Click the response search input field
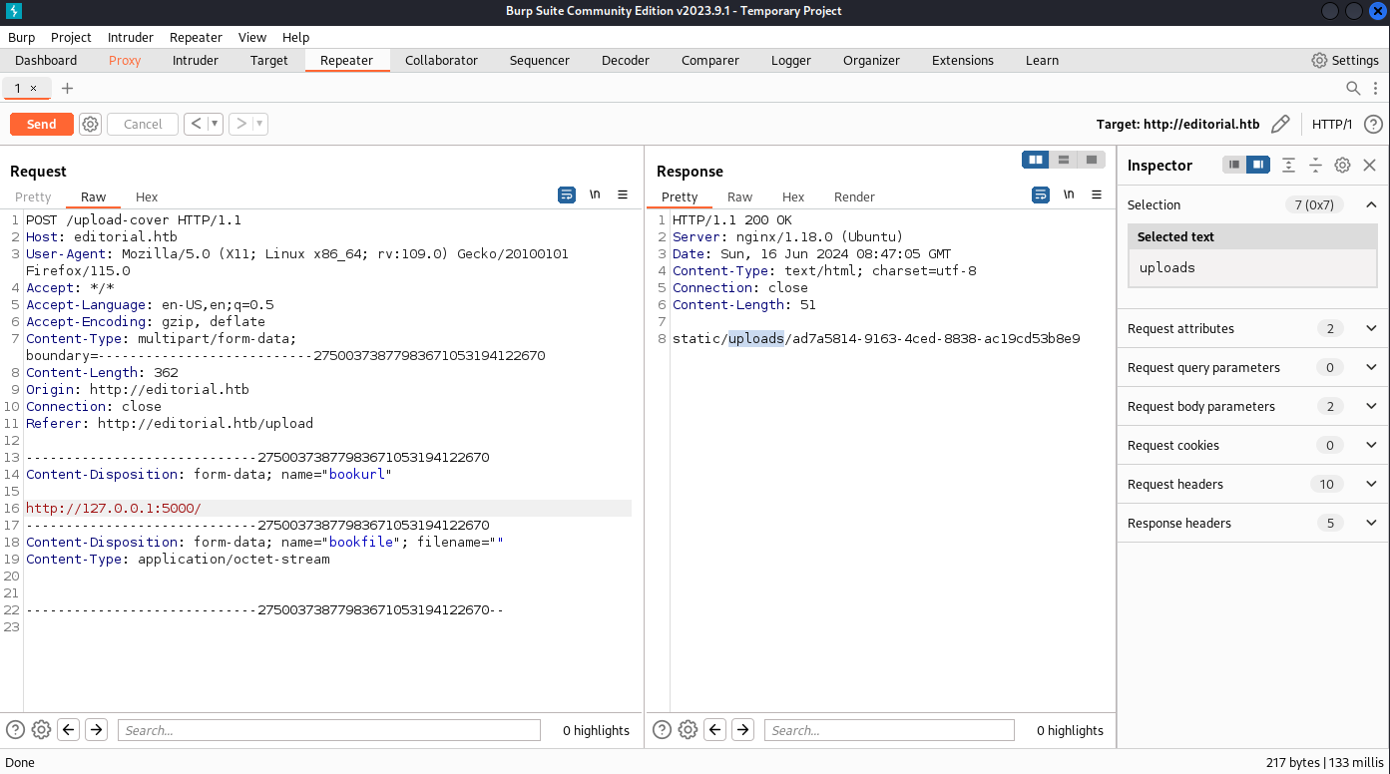Viewport: 1390px width, 774px height. click(889, 730)
